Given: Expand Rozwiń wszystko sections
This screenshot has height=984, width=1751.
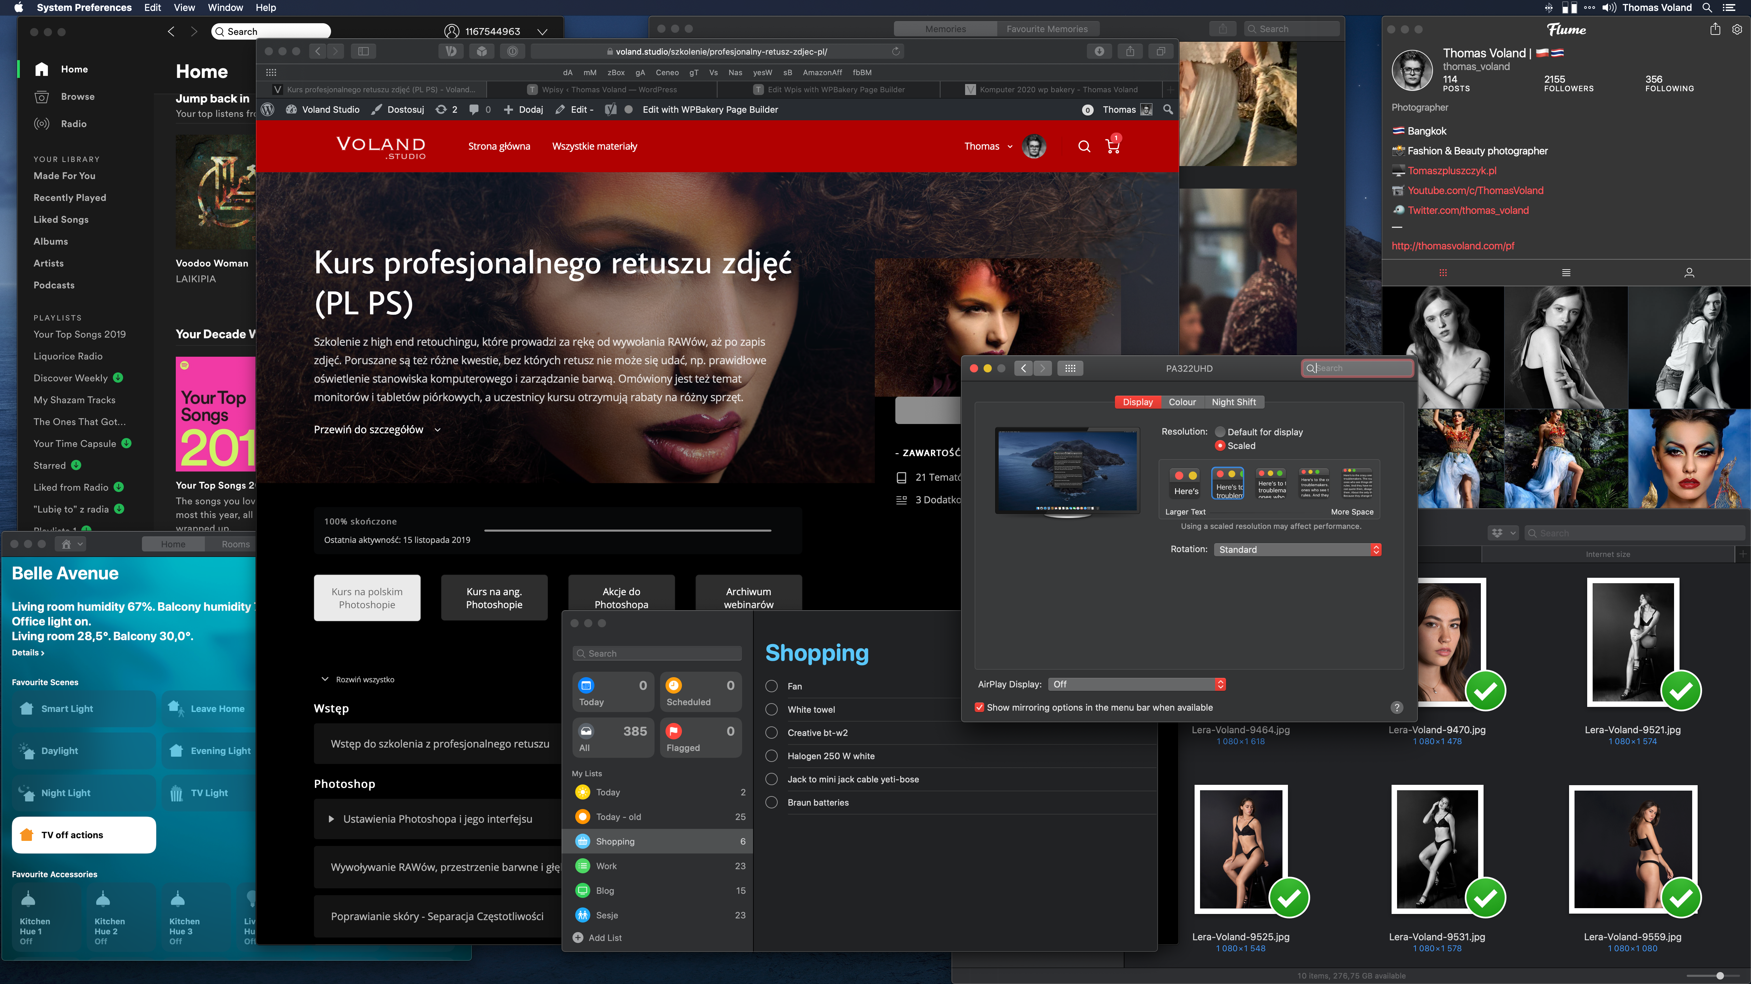Looking at the screenshot, I should 358,679.
